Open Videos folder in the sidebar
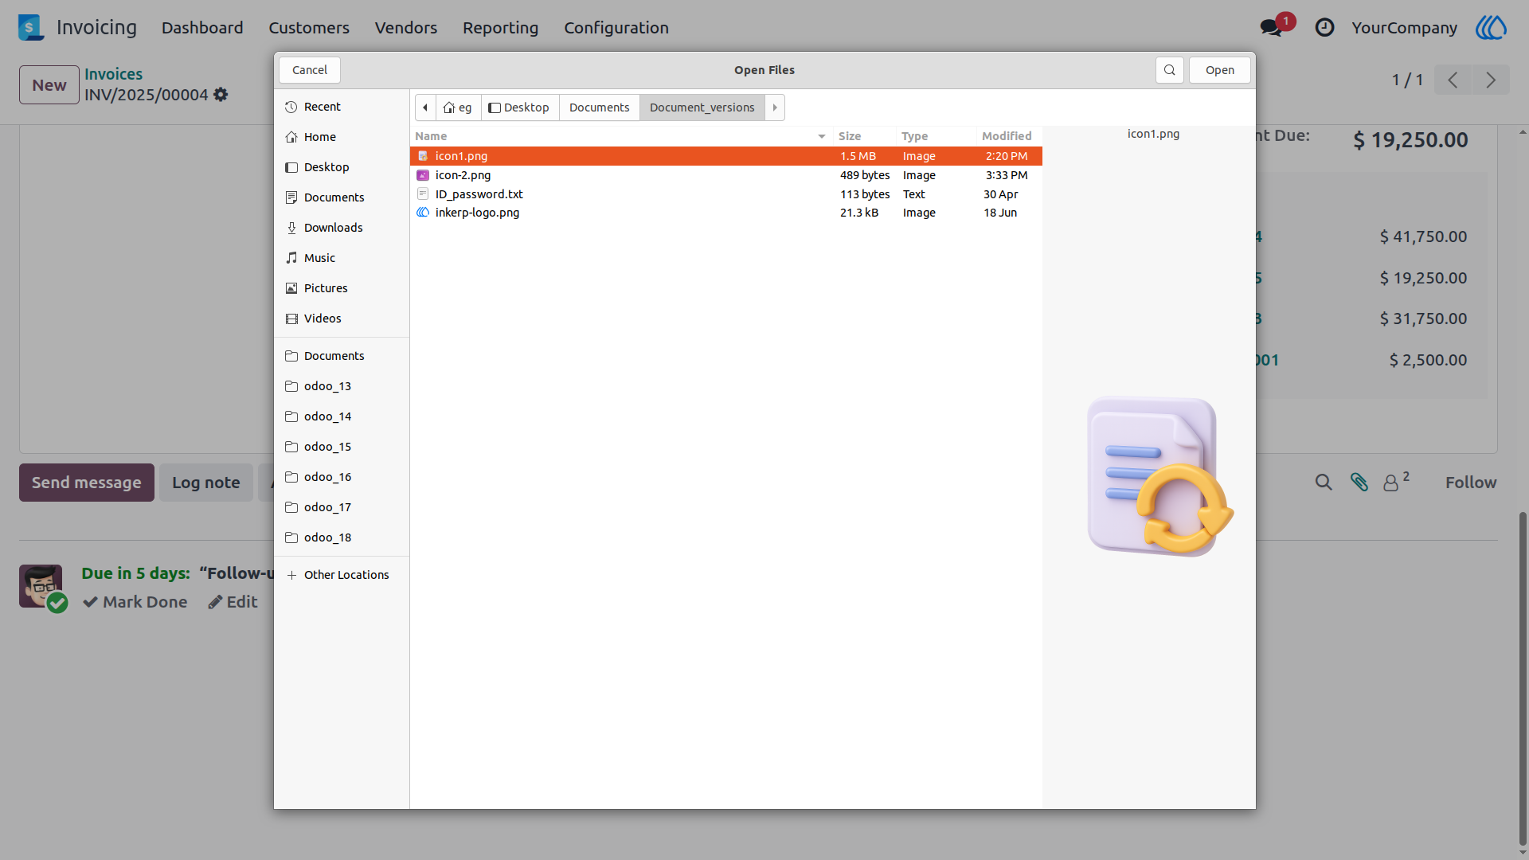Image resolution: width=1529 pixels, height=860 pixels. click(x=342, y=319)
